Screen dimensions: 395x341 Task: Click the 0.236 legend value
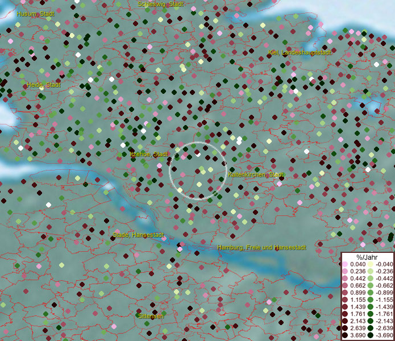point(357,271)
